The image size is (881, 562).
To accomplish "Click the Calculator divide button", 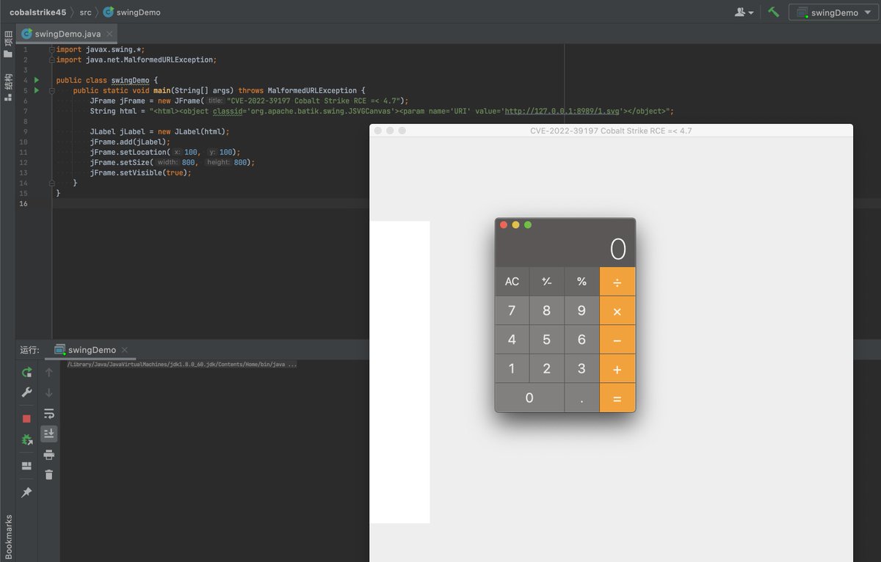I will pos(617,282).
